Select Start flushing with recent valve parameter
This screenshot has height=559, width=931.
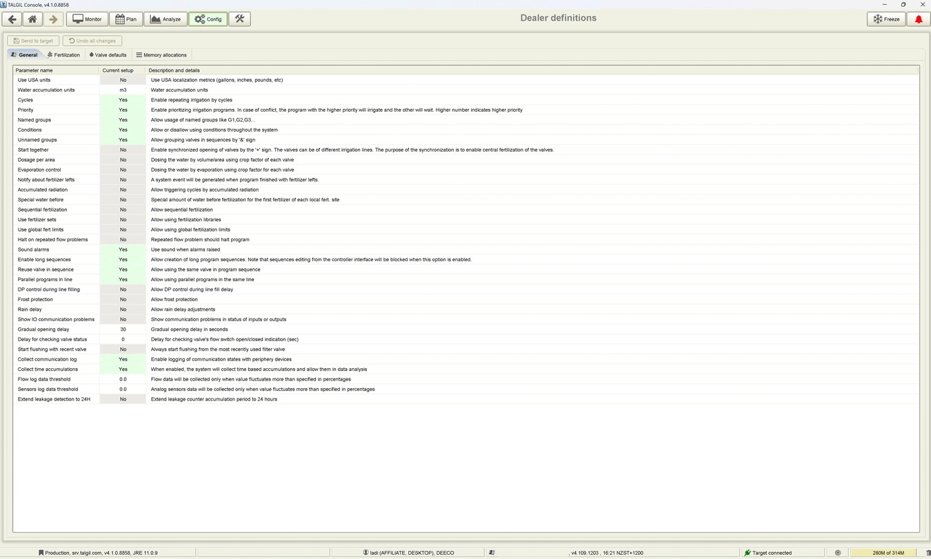(52, 349)
